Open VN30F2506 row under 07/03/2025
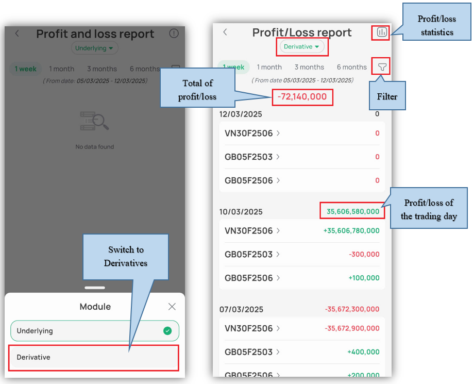Image resolution: width=473 pixels, height=384 pixels. (x=252, y=328)
